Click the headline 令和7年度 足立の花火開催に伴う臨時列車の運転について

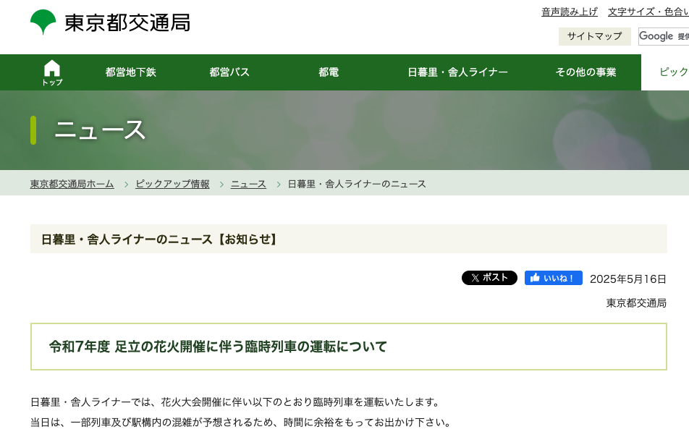tap(218, 347)
